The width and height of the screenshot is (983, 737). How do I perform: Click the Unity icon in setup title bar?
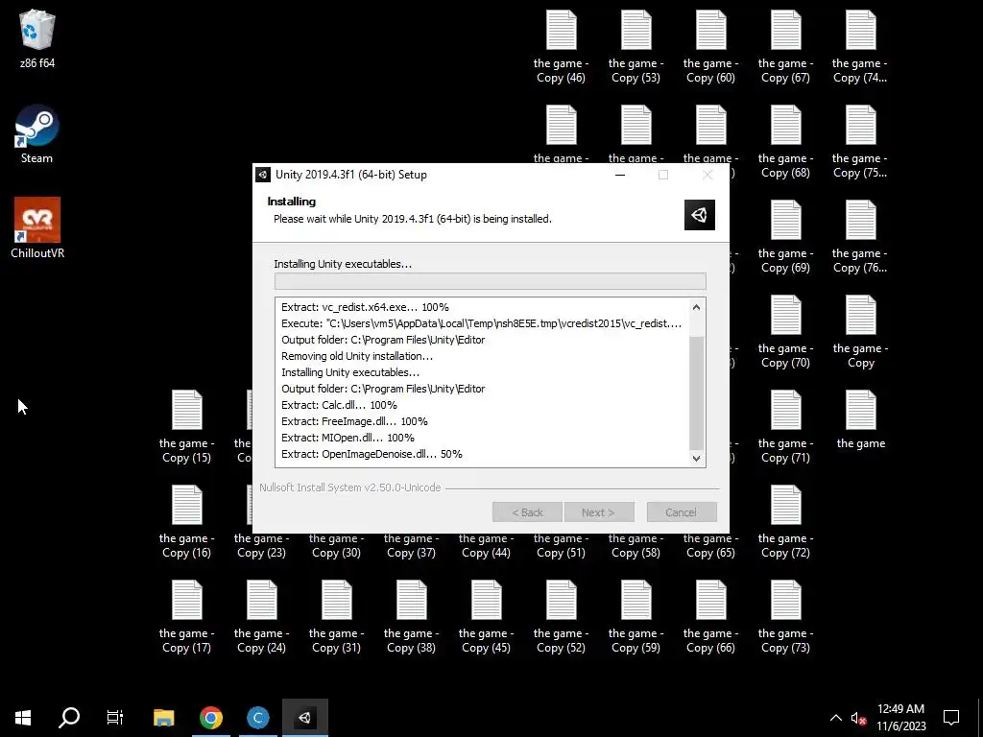pyautogui.click(x=263, y=175)
